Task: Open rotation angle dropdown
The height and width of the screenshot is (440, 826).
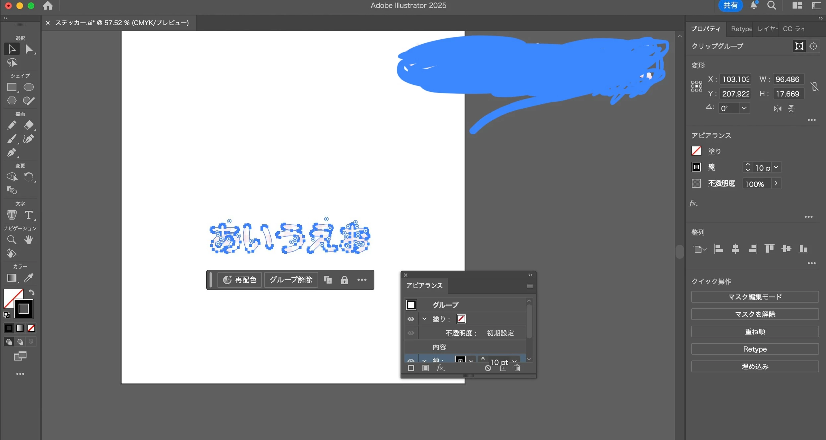Action: click(744, 108)
